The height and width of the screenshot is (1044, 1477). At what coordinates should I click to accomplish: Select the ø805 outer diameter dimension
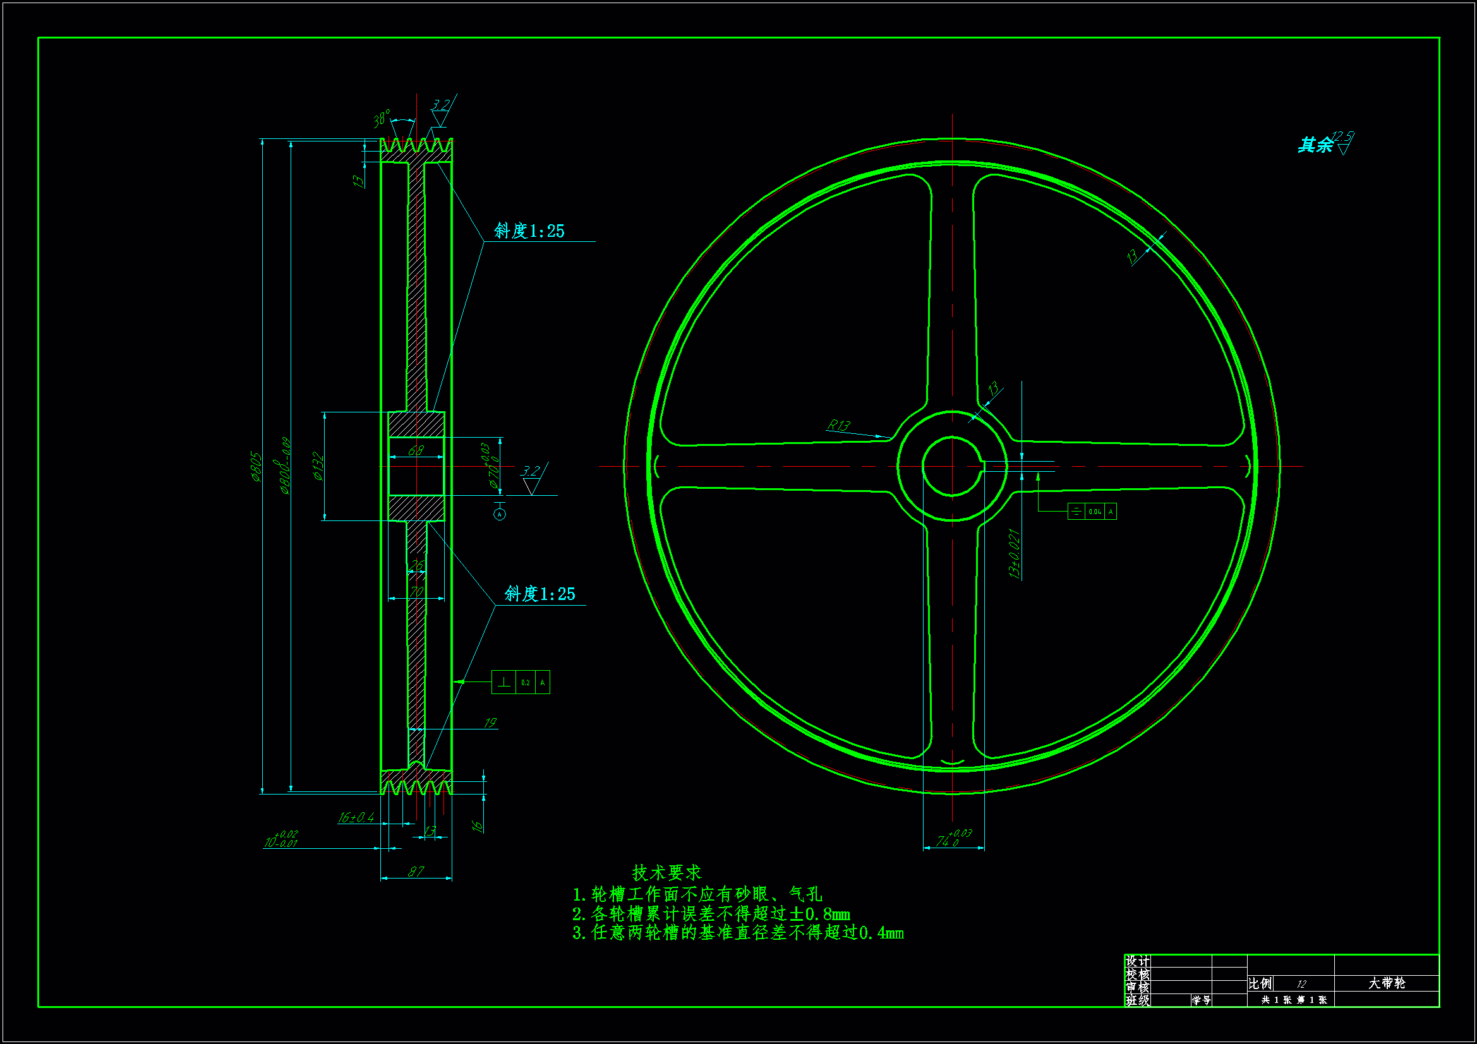pos(256,466)
